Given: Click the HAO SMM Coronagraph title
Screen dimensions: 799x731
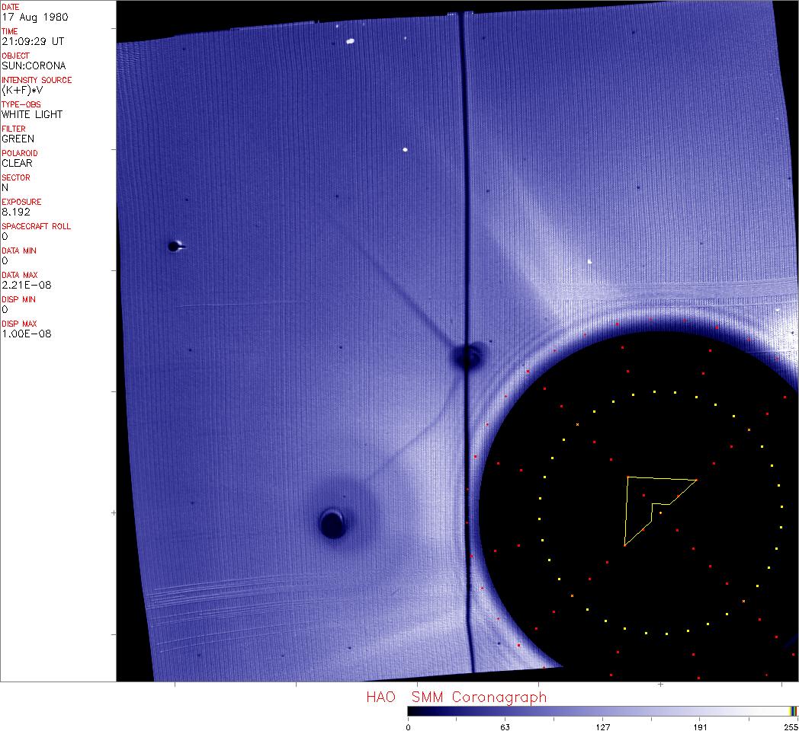Looking at the screenshot, I should (456, 697).
